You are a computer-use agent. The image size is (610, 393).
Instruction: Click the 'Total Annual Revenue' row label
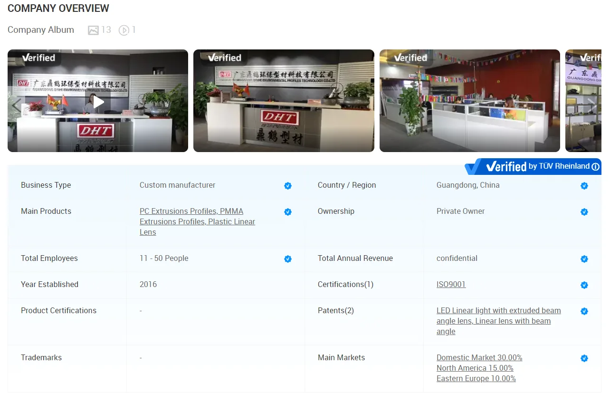pos(355,258)
